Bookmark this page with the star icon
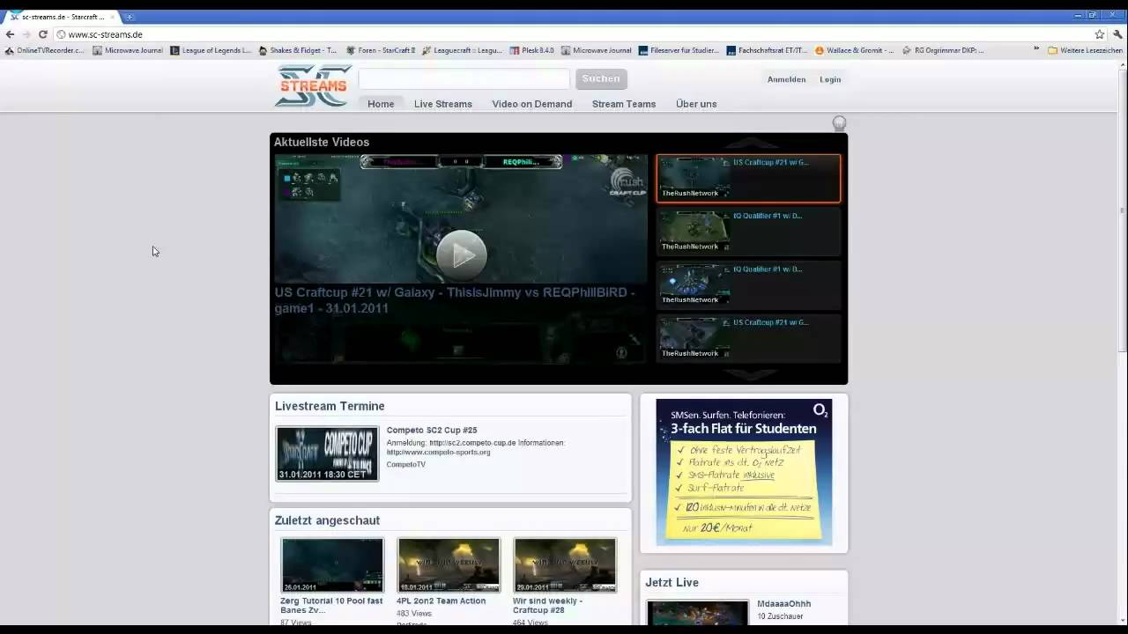 [1100, 34]
